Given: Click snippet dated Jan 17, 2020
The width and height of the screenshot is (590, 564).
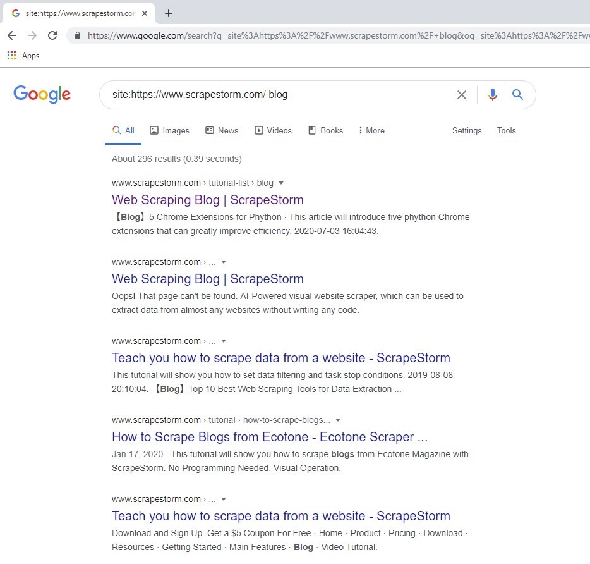Looking at the screenshot, I should click(x=290, y=461).
